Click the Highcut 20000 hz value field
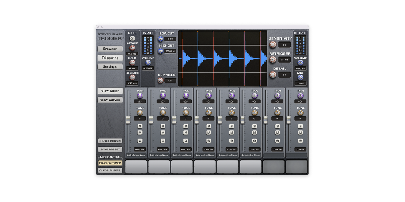Screen dimensions: 405x202 [170, 51]
